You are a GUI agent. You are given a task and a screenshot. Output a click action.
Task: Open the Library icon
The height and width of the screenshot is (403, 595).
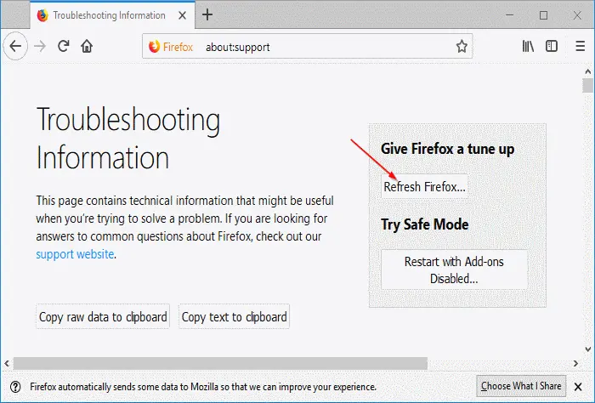[528, 47]
